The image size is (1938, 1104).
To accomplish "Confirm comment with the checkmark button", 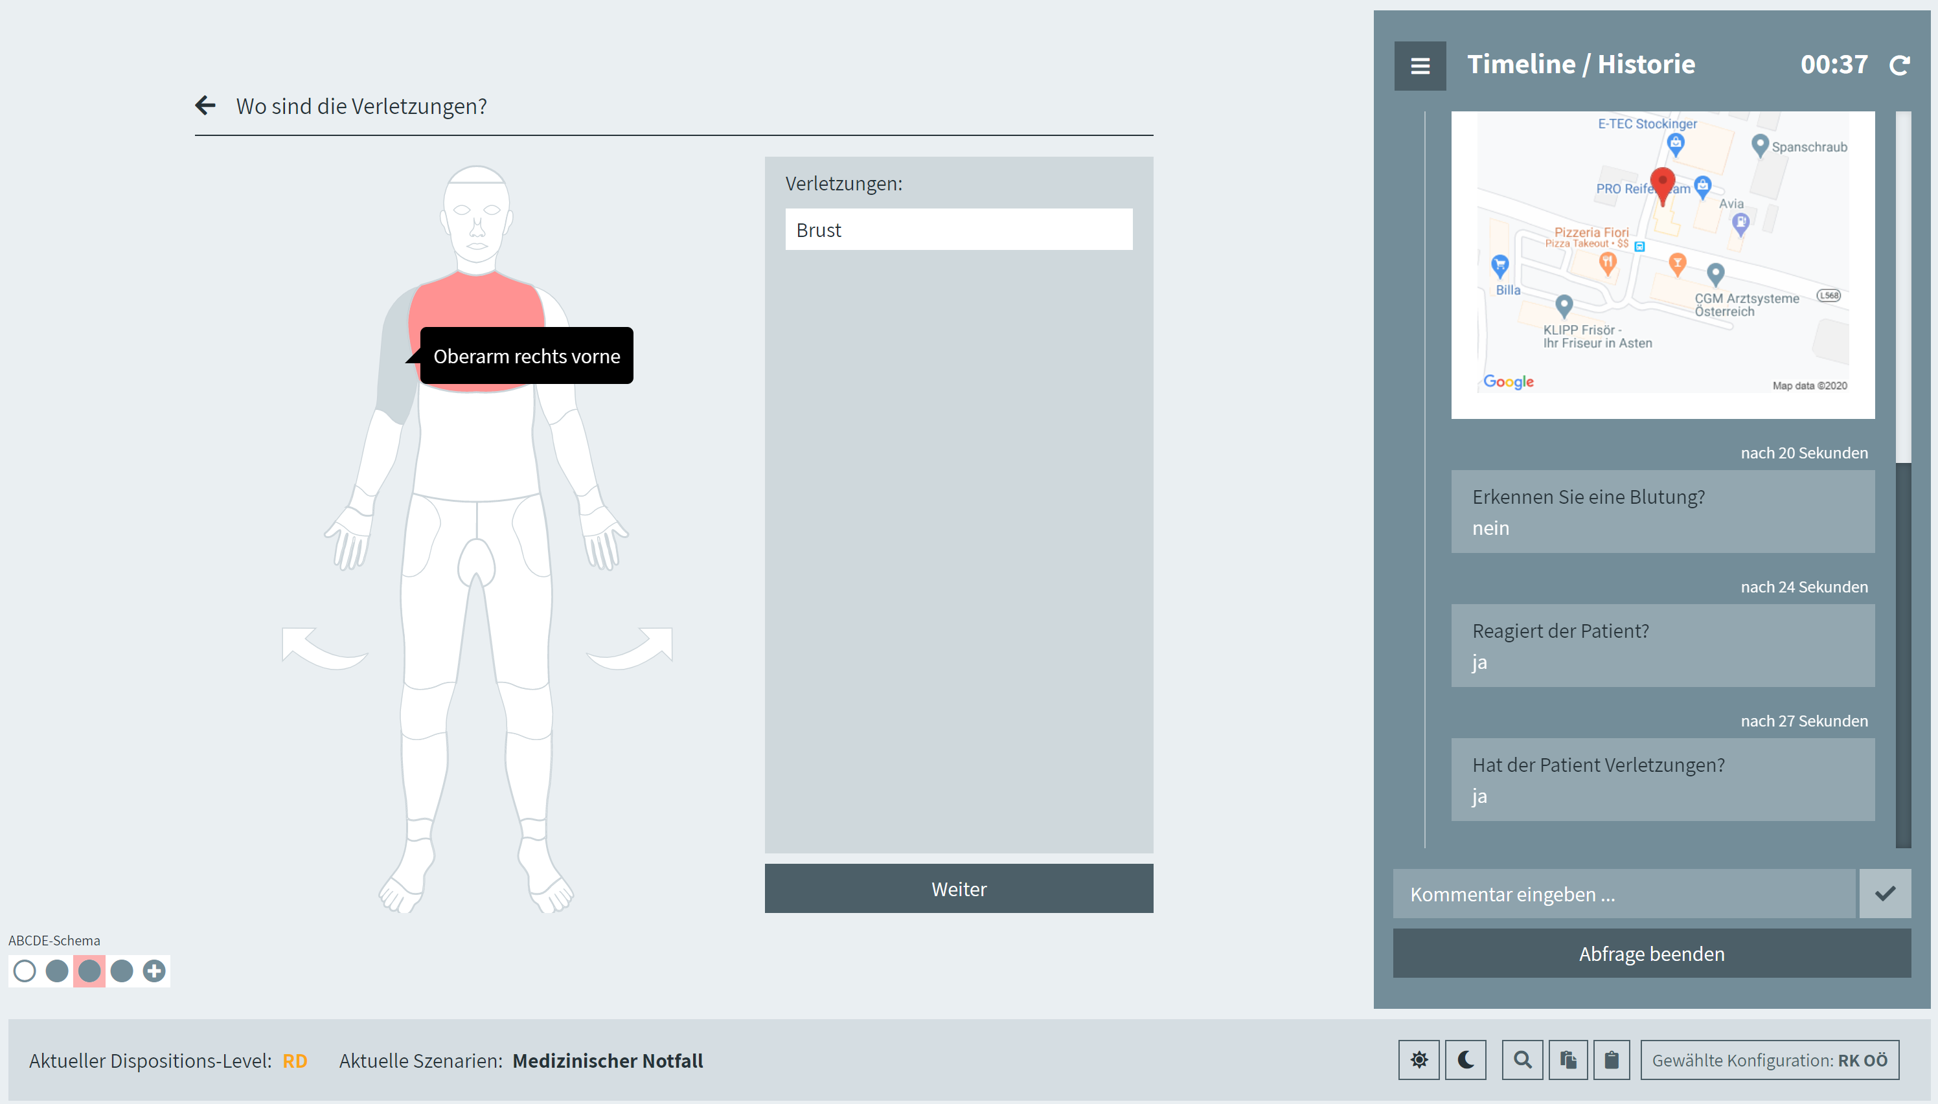I will pyautogui.click(x=1884, y=893).
